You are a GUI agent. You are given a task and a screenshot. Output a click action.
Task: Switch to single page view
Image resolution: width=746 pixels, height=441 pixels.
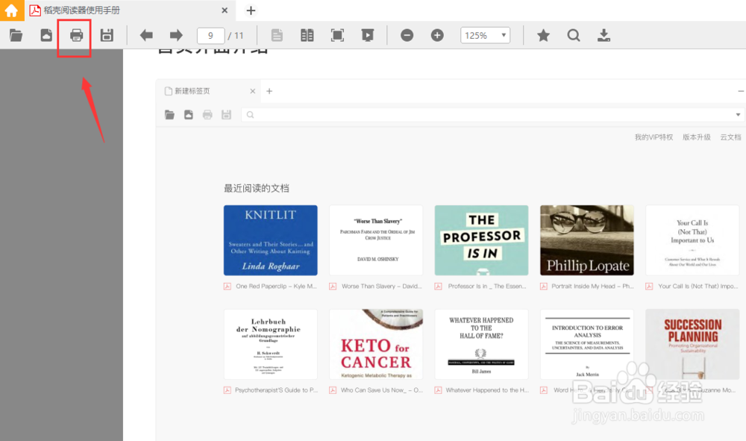pyautogui.click(x=277, y=35)
